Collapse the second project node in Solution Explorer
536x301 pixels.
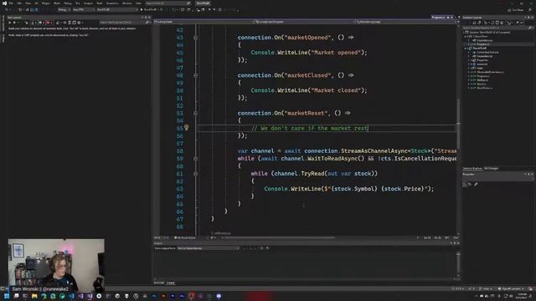click(x=466, y=48)
